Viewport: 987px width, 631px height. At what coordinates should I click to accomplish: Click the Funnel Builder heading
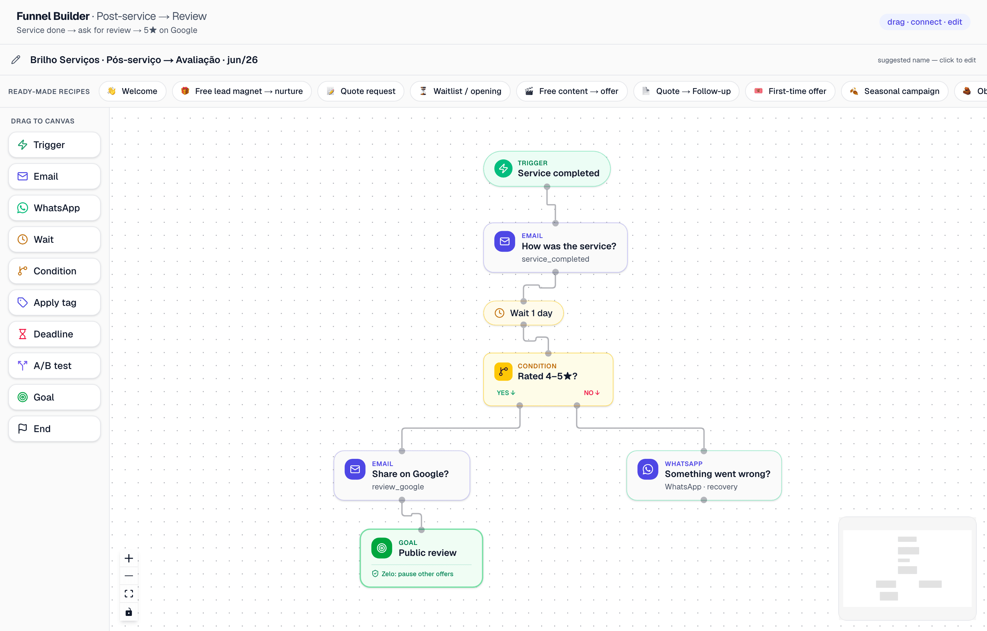pos(53,16)
